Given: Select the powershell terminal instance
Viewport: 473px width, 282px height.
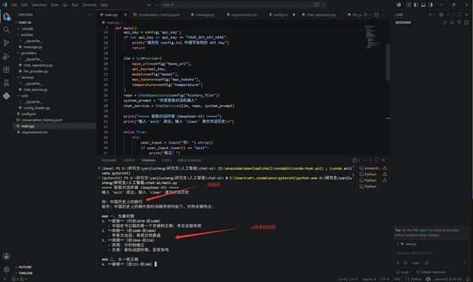Looking at the screenshot, I should [x=373, y=168].
